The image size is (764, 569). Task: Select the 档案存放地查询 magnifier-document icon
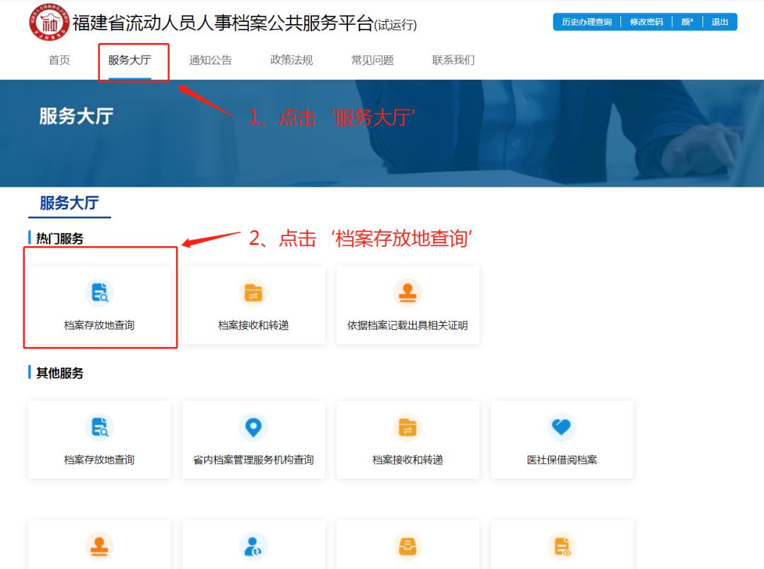(99, 292)
